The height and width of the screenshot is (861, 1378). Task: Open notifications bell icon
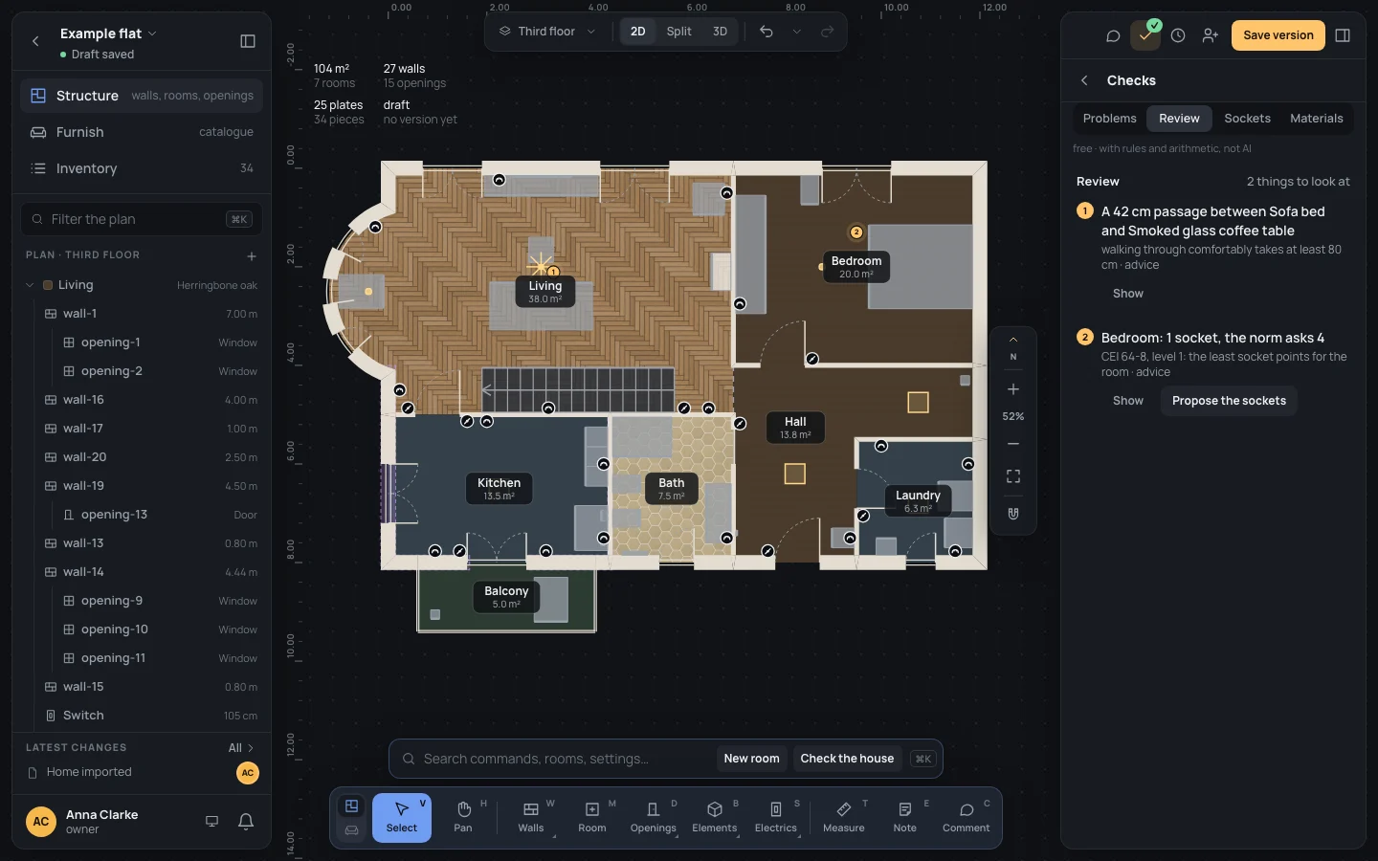246,821
